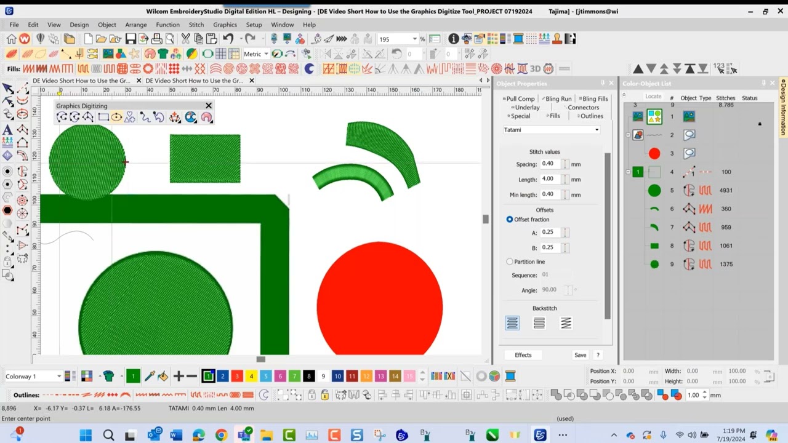Open Design Information with the black info icon

(454, 39)
